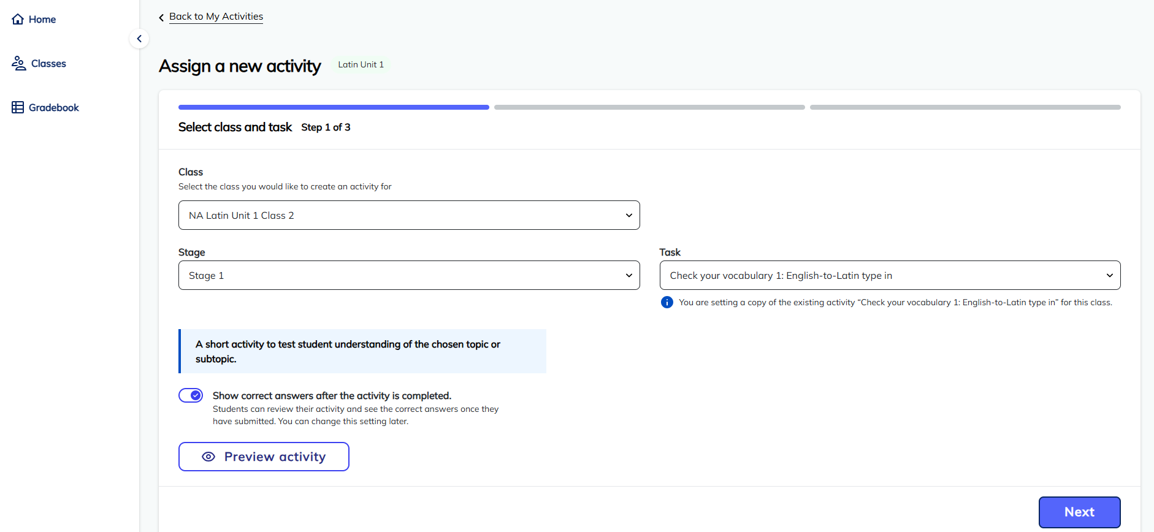
Task: Click the first blue progress step bar
Action: click(334, 107)
